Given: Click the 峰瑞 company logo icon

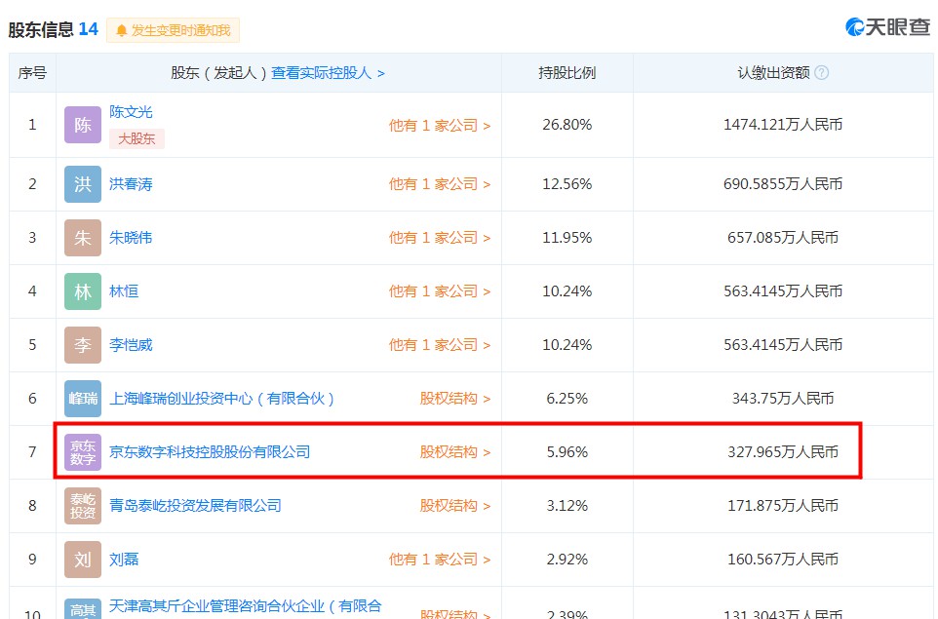Looking at the screenshot, I should 83,399.
